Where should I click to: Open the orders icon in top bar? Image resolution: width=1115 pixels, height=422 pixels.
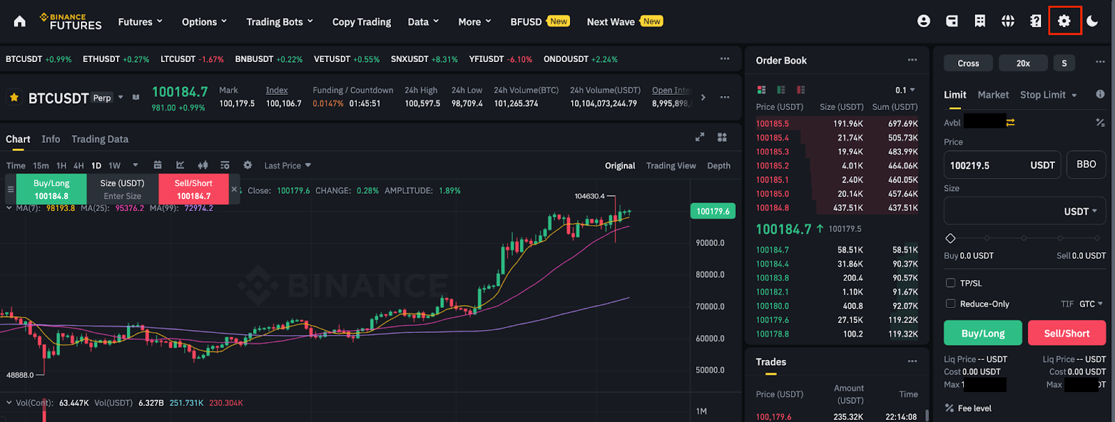click(980, 22)
